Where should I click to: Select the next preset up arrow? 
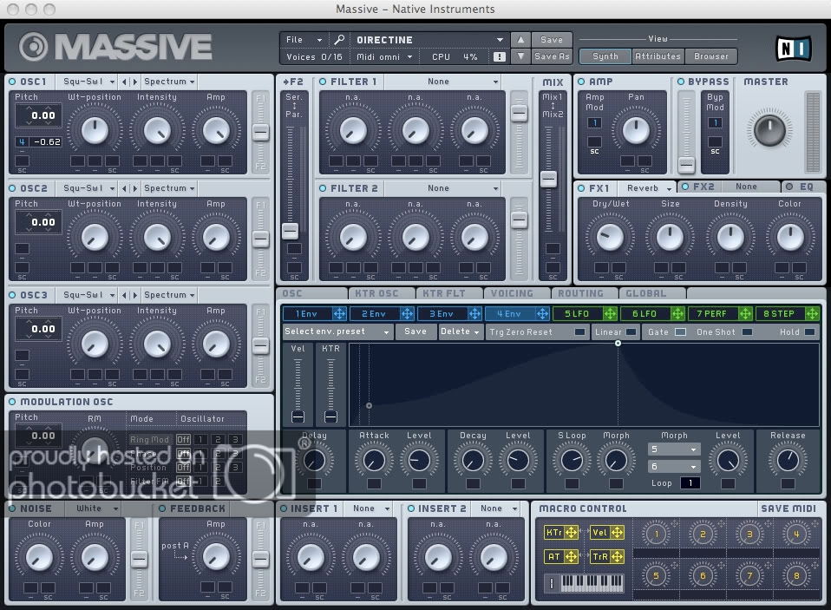pos(520,40)
